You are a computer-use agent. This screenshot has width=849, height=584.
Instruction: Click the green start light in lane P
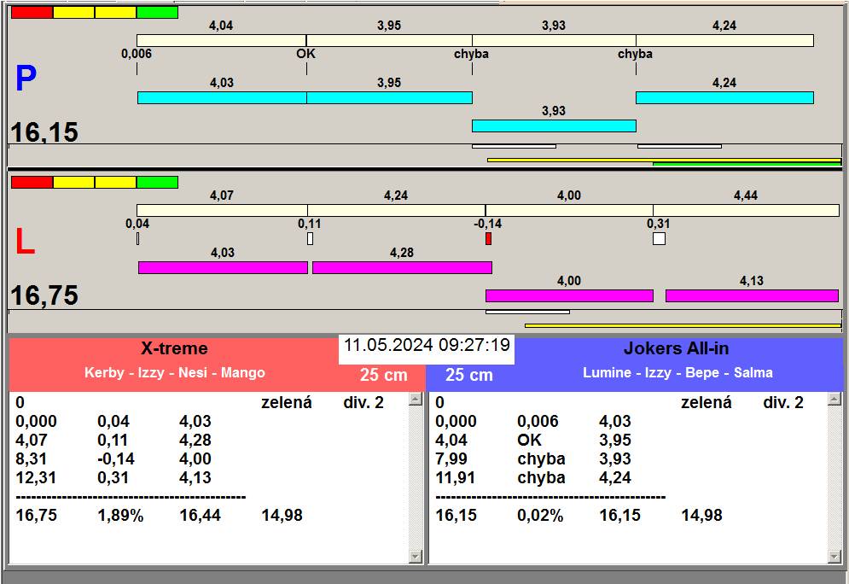click(x=158, y=13)
